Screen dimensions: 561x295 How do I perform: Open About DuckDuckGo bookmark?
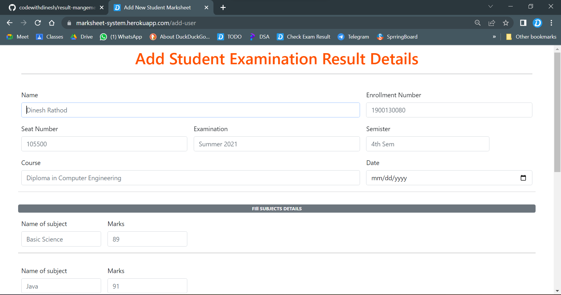pos(180,37)
